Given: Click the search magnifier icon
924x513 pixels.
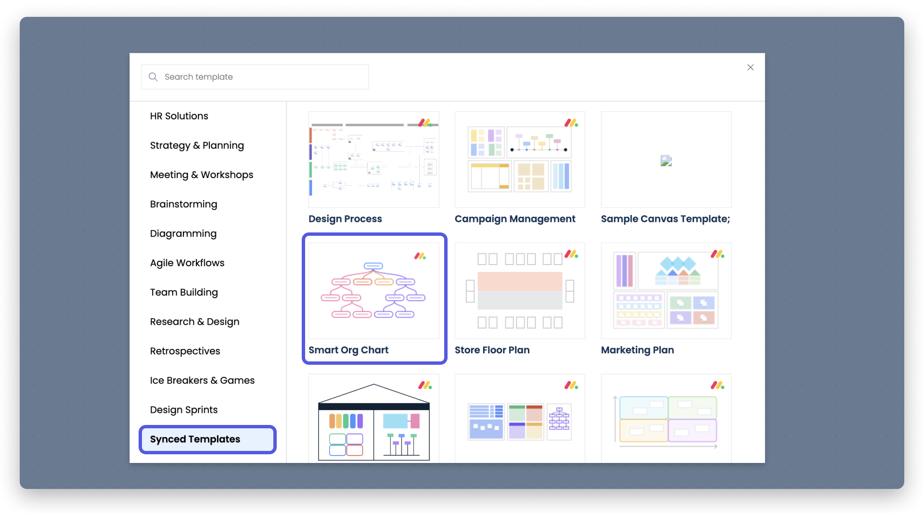Looking at the screenshot, I should pyautogui.click(x=153, y=77).
